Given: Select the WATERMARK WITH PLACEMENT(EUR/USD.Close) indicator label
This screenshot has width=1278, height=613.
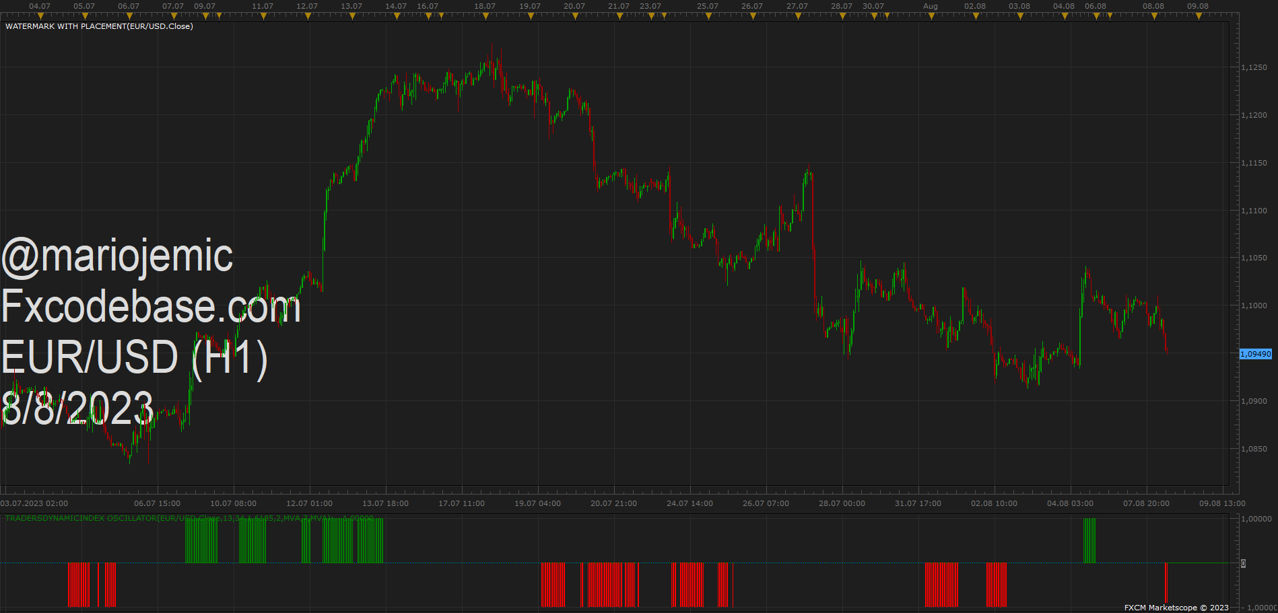Looking at the screenshot, I should coord(99,26).
